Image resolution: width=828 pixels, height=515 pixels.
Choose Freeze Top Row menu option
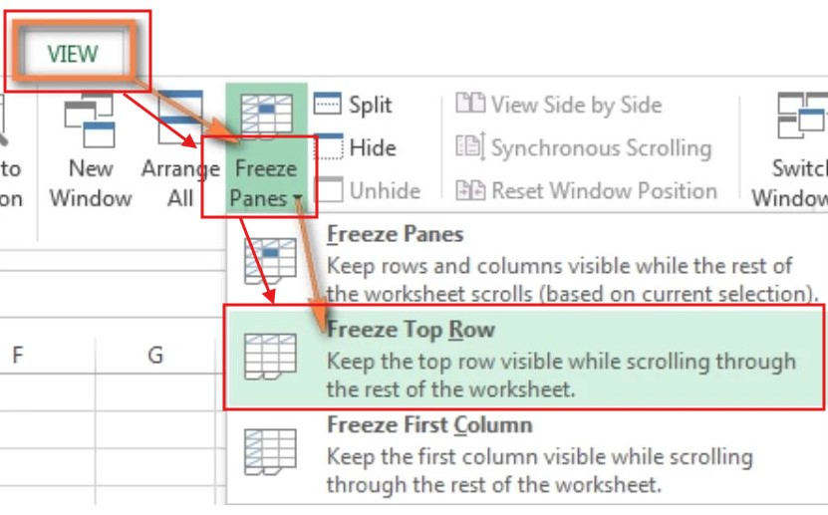pyautogui.click(x=524, y=358)
